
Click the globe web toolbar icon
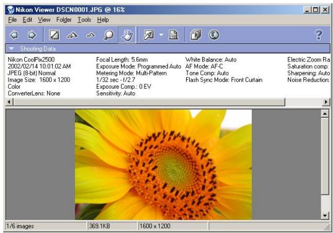click(214, 35)
